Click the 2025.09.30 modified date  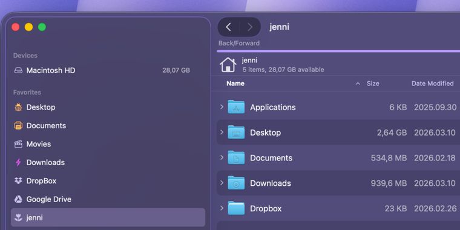pos(435,107)
